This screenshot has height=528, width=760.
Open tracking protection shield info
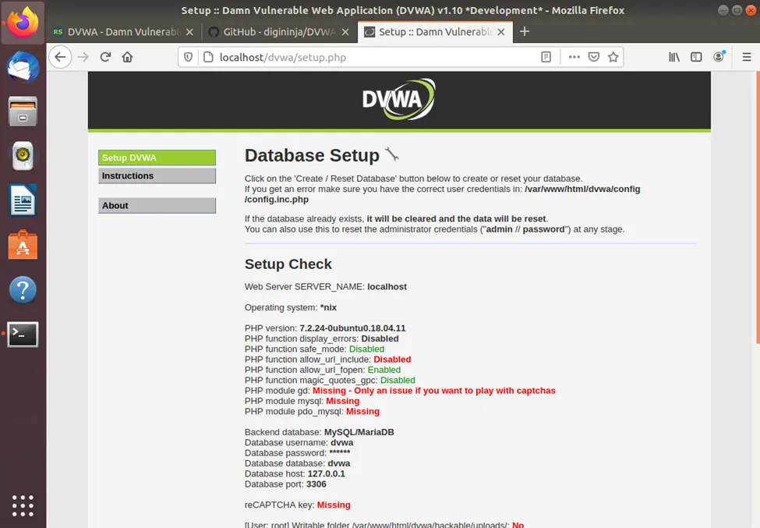(188, 57)
